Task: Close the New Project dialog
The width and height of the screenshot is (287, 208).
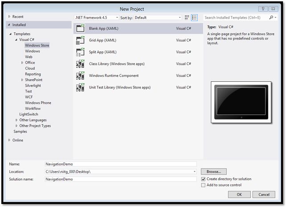Action: tap(273, 8)
